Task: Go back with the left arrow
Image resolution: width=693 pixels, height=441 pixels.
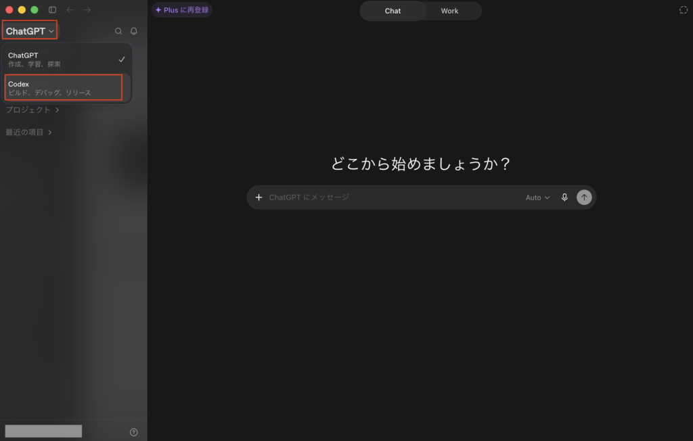Action: pyautogui.click(x=70, y=9)
